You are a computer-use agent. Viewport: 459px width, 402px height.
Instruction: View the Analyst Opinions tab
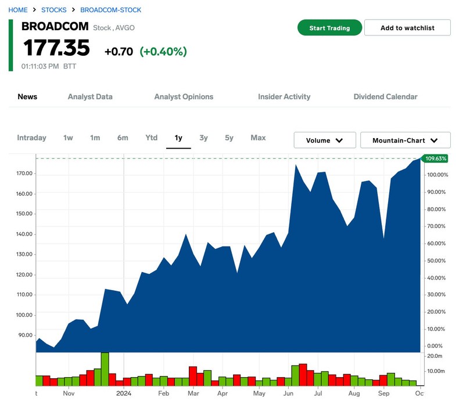click(x=184, y=97)
